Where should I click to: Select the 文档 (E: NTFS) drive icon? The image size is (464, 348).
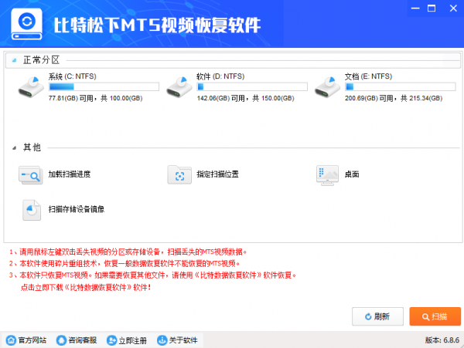point(328,87)
